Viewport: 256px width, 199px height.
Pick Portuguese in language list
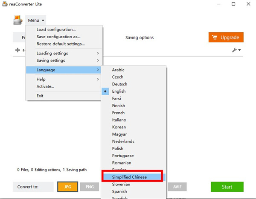(x=134, y=156)
